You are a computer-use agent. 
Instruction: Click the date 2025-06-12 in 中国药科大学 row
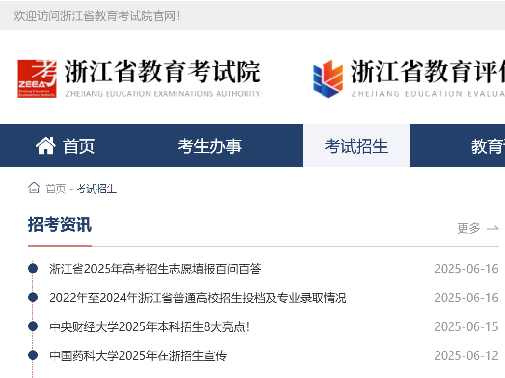pyautogui.click(x=466, y=356)
